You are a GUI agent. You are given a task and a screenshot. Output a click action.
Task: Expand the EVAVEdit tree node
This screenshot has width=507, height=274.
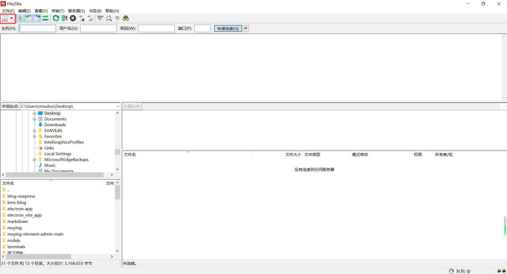tap(34, 131)
